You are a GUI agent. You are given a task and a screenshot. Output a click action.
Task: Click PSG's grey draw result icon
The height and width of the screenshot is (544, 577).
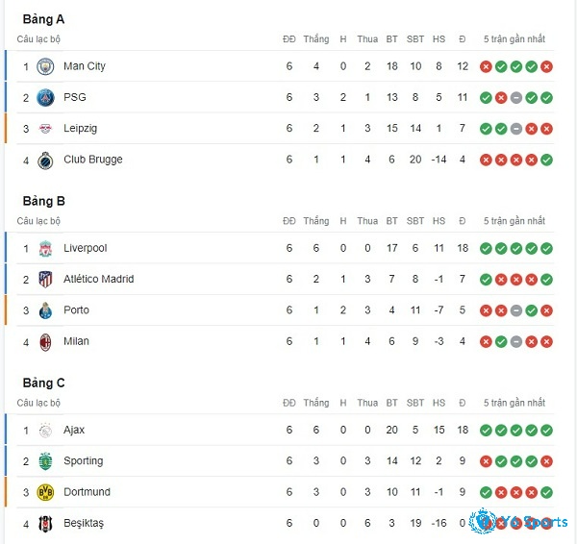515,98
